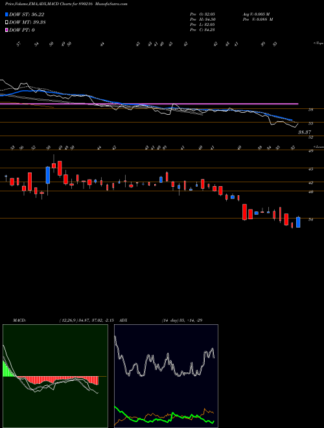Click the 'Pre C' close price value
The width and height of the screenshot is (324, 428).
coord(203,30)
